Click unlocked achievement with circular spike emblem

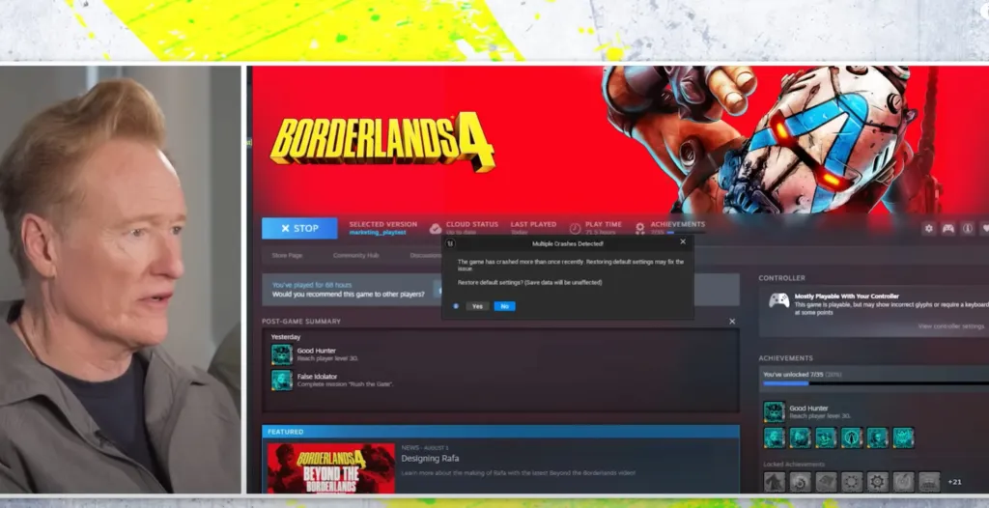point(852,437)
